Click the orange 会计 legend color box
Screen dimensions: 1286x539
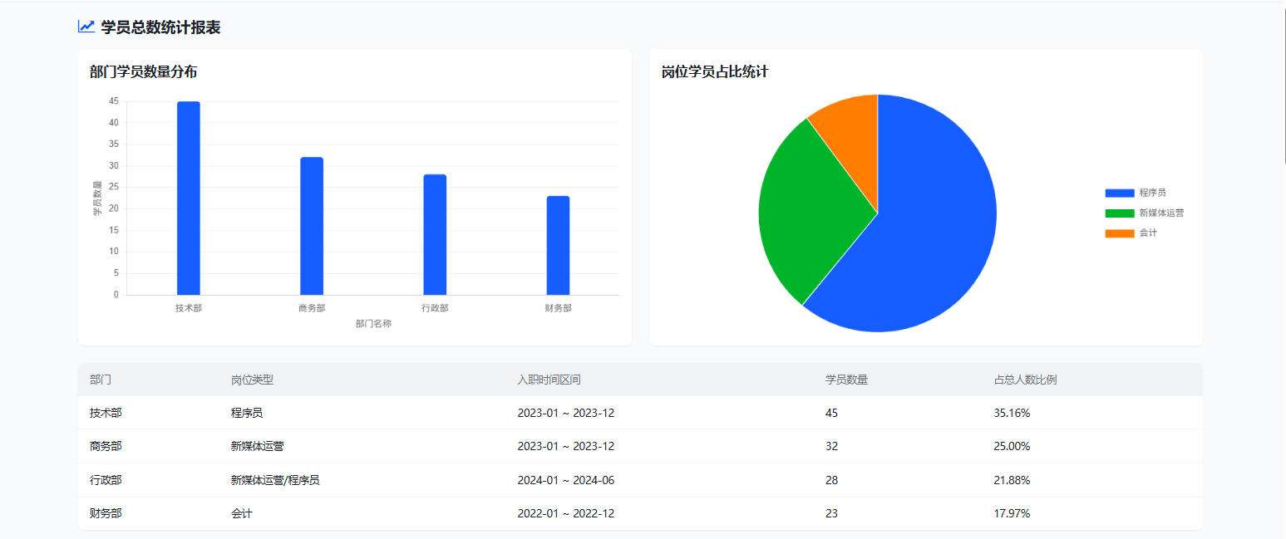1119,233
